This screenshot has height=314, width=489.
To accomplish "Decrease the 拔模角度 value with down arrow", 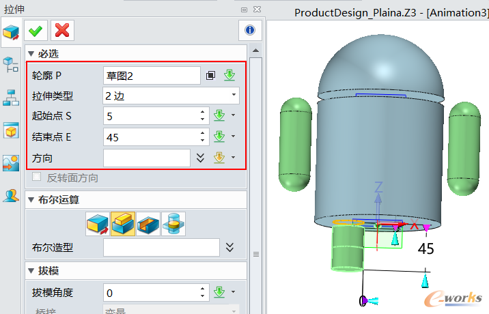I will (x=203, y=296).
